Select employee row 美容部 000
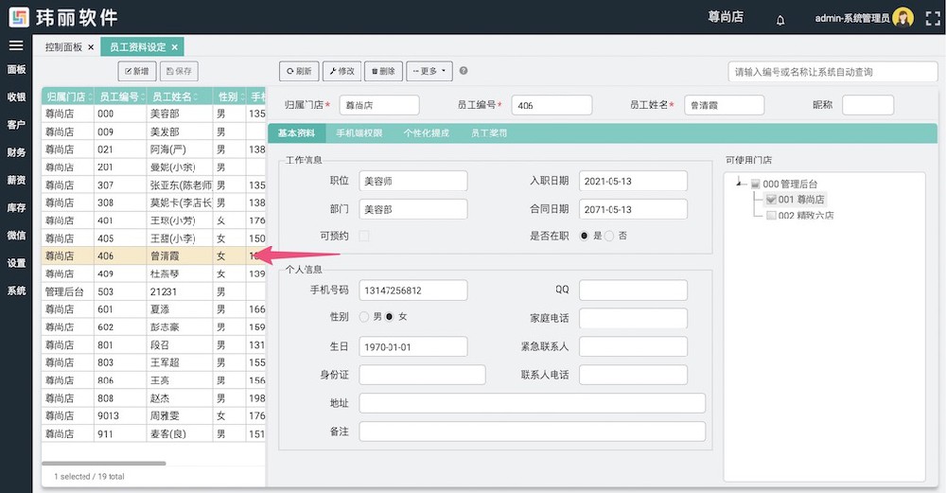The width and height of the screenshot is (946, 493). click(x=153, y=114)
